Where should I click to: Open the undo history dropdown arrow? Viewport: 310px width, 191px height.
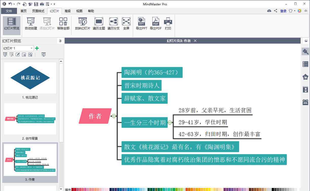click(x=14, y=4)
